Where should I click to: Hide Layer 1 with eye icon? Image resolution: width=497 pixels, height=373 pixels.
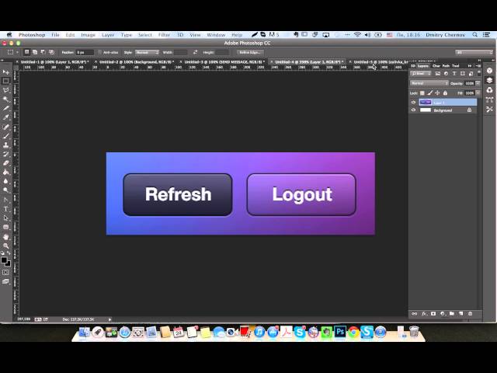[413, 103]
